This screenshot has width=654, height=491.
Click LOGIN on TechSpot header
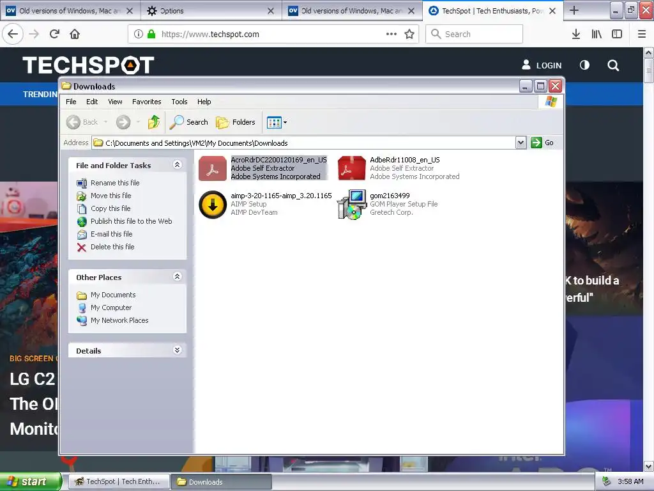[x=542, y=65]
